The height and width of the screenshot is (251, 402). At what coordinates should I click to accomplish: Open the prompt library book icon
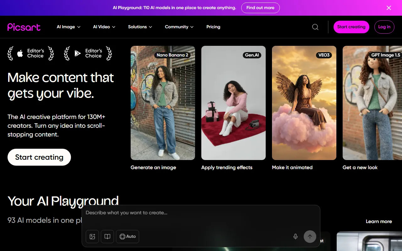(x=107, y=237)
